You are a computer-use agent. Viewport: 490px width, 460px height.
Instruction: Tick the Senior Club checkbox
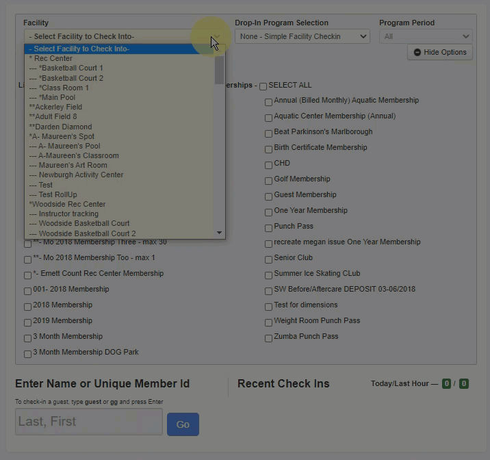tap(268, 259)
